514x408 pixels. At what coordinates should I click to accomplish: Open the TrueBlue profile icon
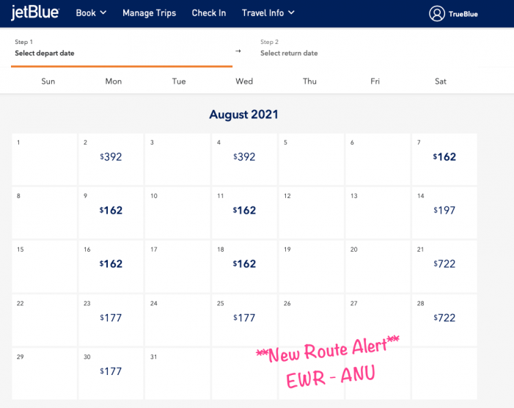[x=437, y=13]
